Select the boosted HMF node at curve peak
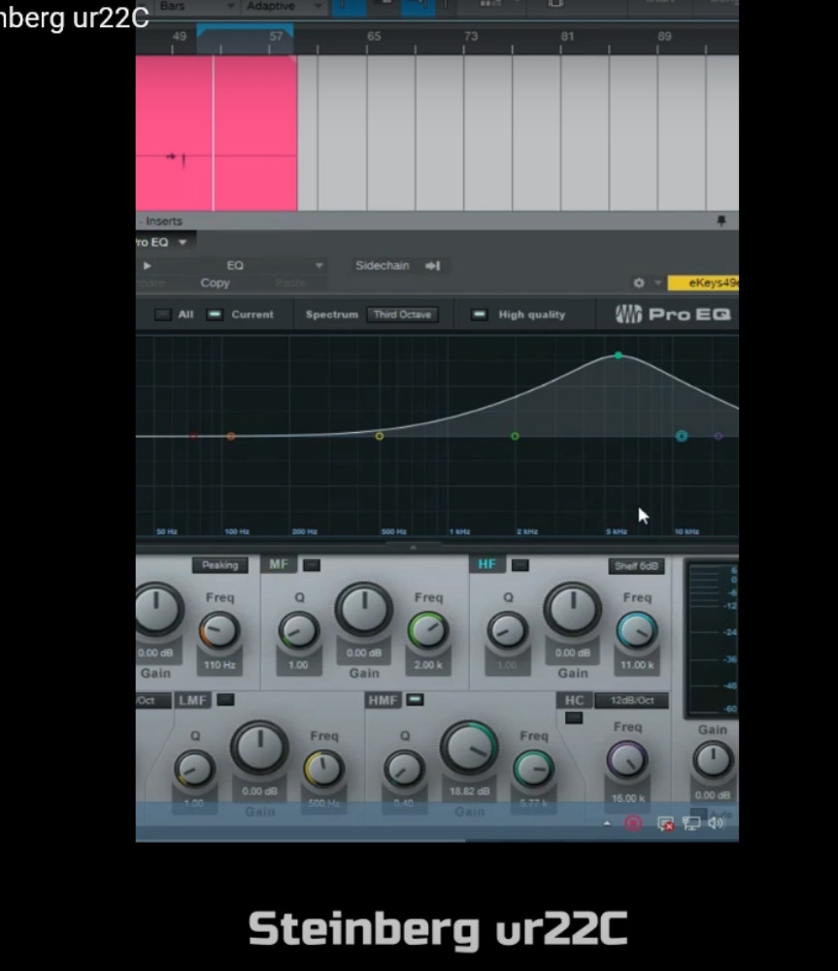Screen dimensions: 838x971 pos(619,355)
